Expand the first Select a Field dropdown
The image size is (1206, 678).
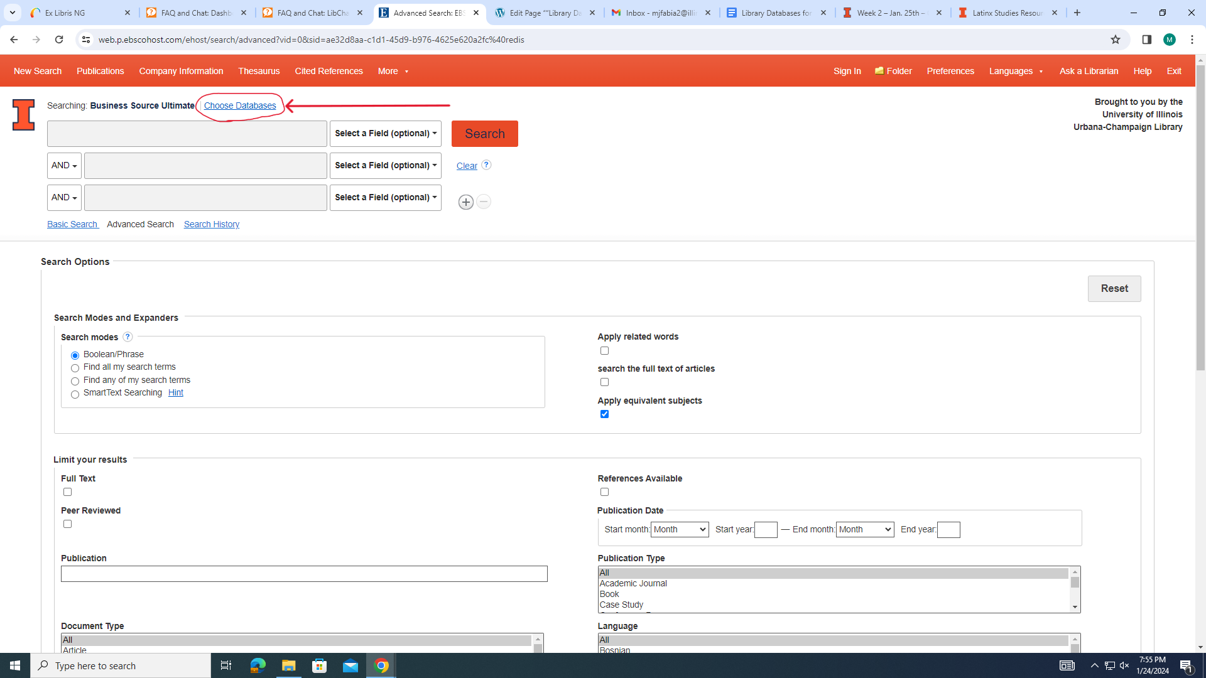[x=385, y=134]
